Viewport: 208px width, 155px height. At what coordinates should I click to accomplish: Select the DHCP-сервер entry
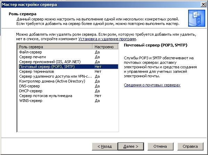click(x=68, y=91)
